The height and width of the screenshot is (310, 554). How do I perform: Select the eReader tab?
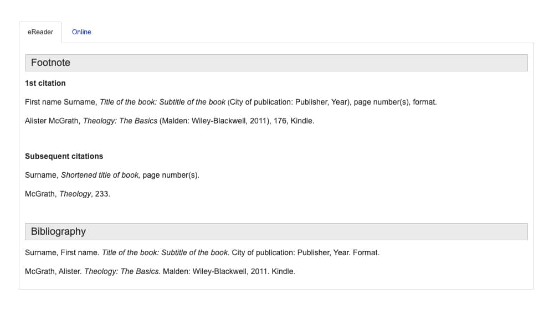click(40, 32)
